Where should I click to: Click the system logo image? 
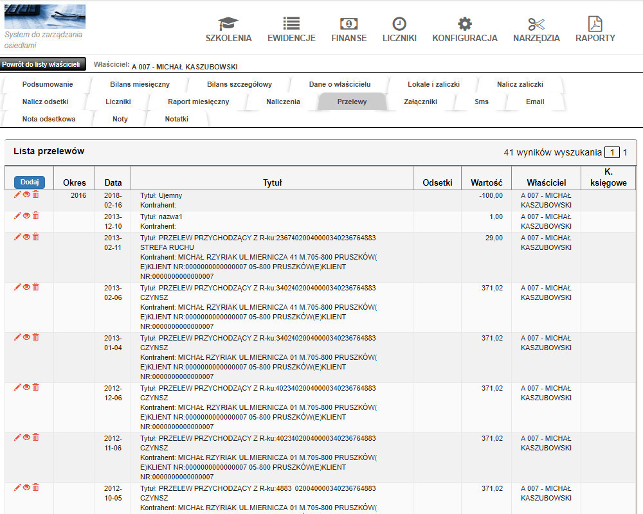pyautogui.click(x=45, y=17)
